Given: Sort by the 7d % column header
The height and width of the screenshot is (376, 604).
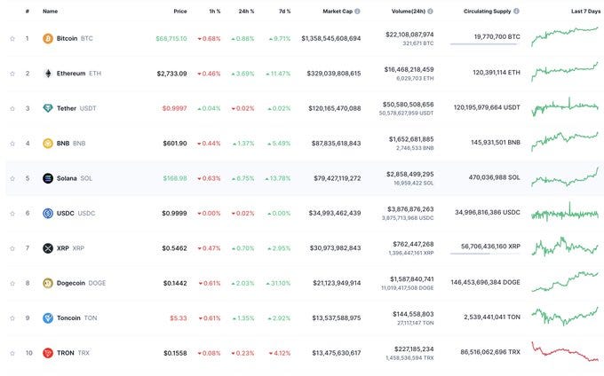Looking at the screenshot, I should pos(284,12).
